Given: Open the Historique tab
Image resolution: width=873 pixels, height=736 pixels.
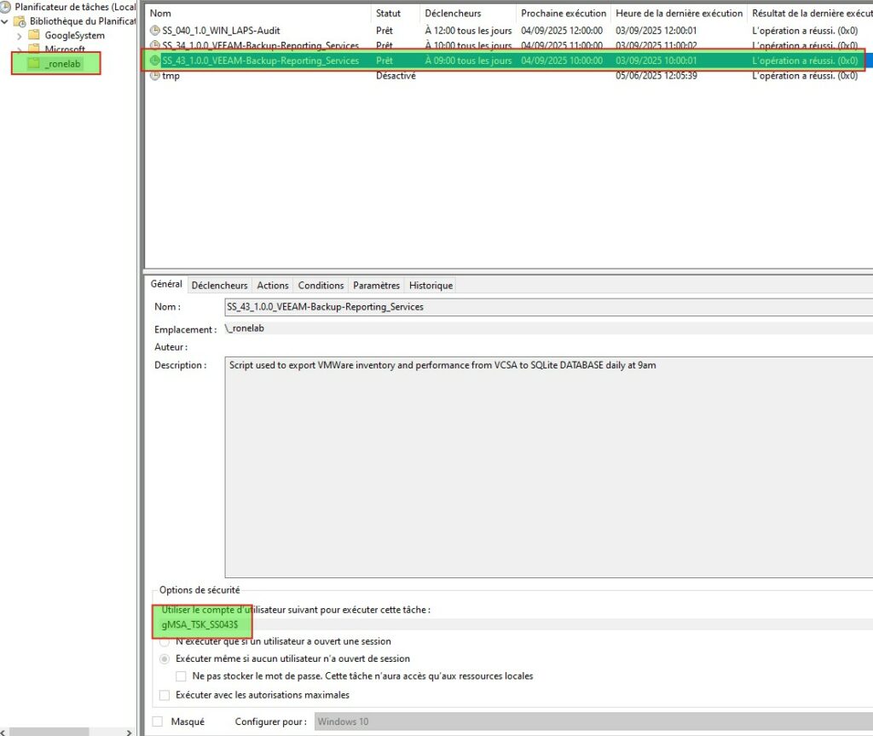Looking at the screenshot, I should coord(431,286).
